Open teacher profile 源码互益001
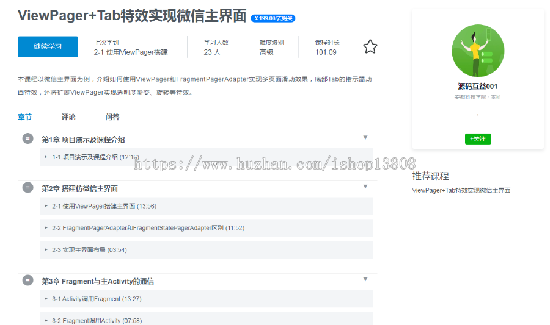 tap(478, 87)
